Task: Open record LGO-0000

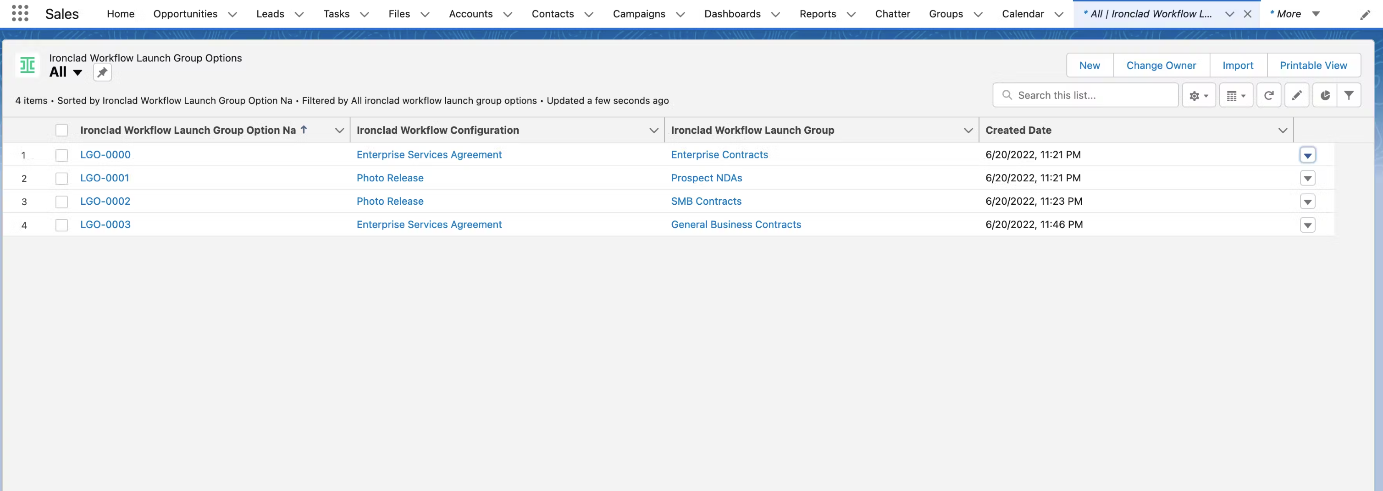Action: coord(105,155)
